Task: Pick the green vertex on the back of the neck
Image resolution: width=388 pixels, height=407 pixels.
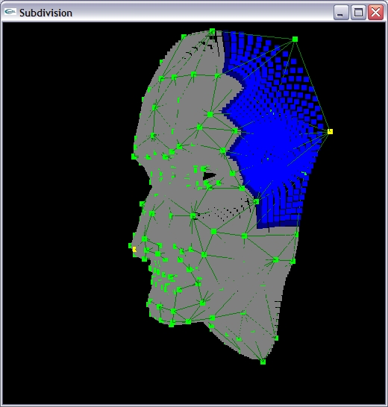Action: tap(276, 338)
